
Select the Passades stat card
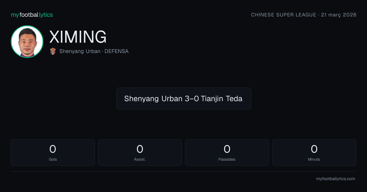227,152
